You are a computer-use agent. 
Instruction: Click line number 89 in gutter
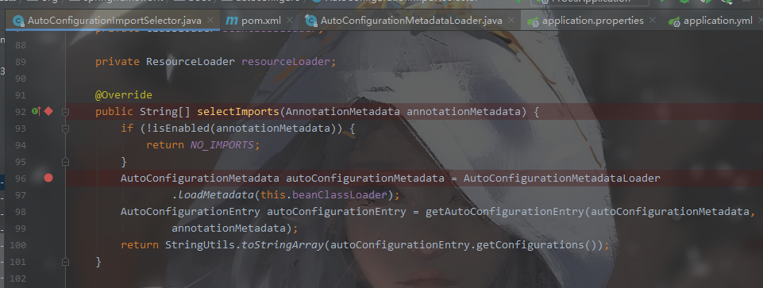pos(21,62)
